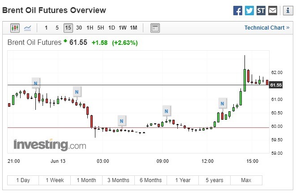Open the Technical Chart link

267,28
